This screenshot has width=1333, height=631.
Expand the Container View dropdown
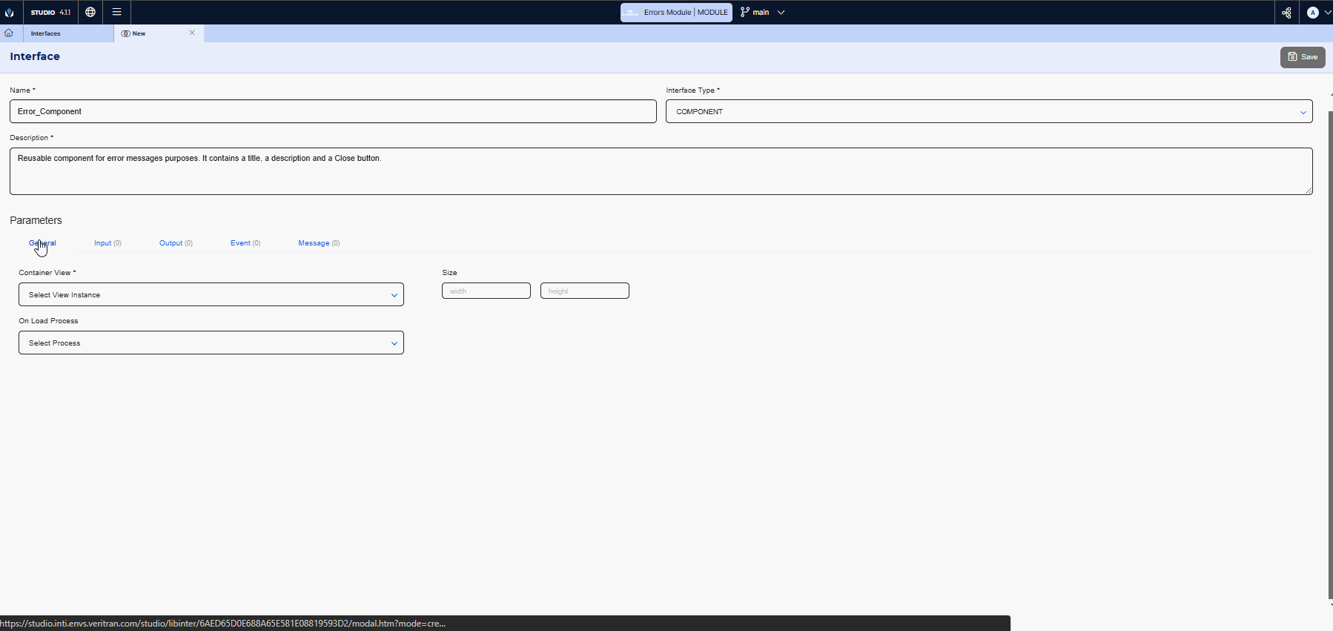(x=211, y=295)
